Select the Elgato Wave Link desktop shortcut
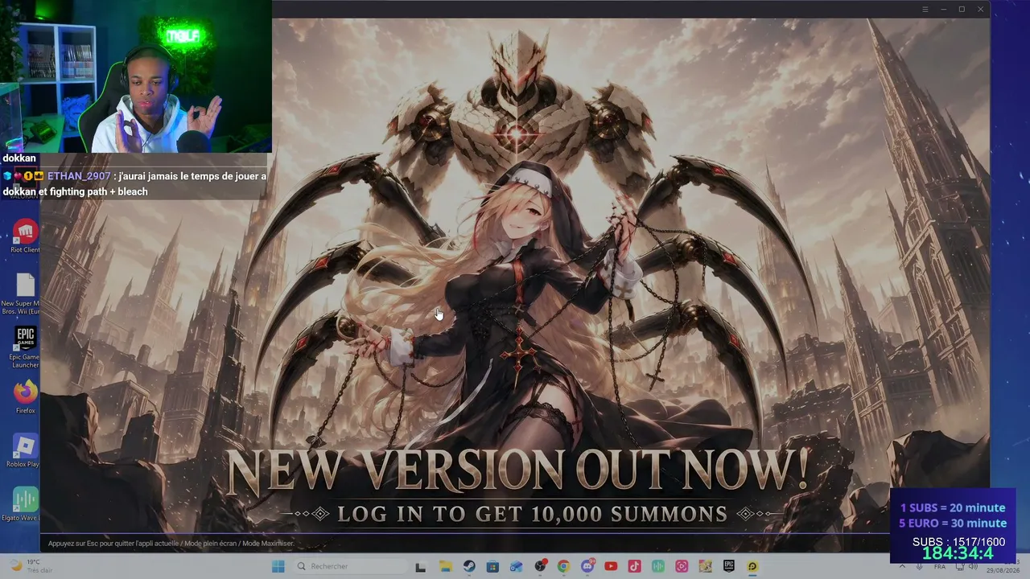 [x=22, y=504]
